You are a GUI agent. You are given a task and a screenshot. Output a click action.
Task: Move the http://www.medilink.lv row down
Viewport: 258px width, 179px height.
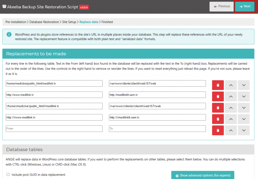click(244, 96)
